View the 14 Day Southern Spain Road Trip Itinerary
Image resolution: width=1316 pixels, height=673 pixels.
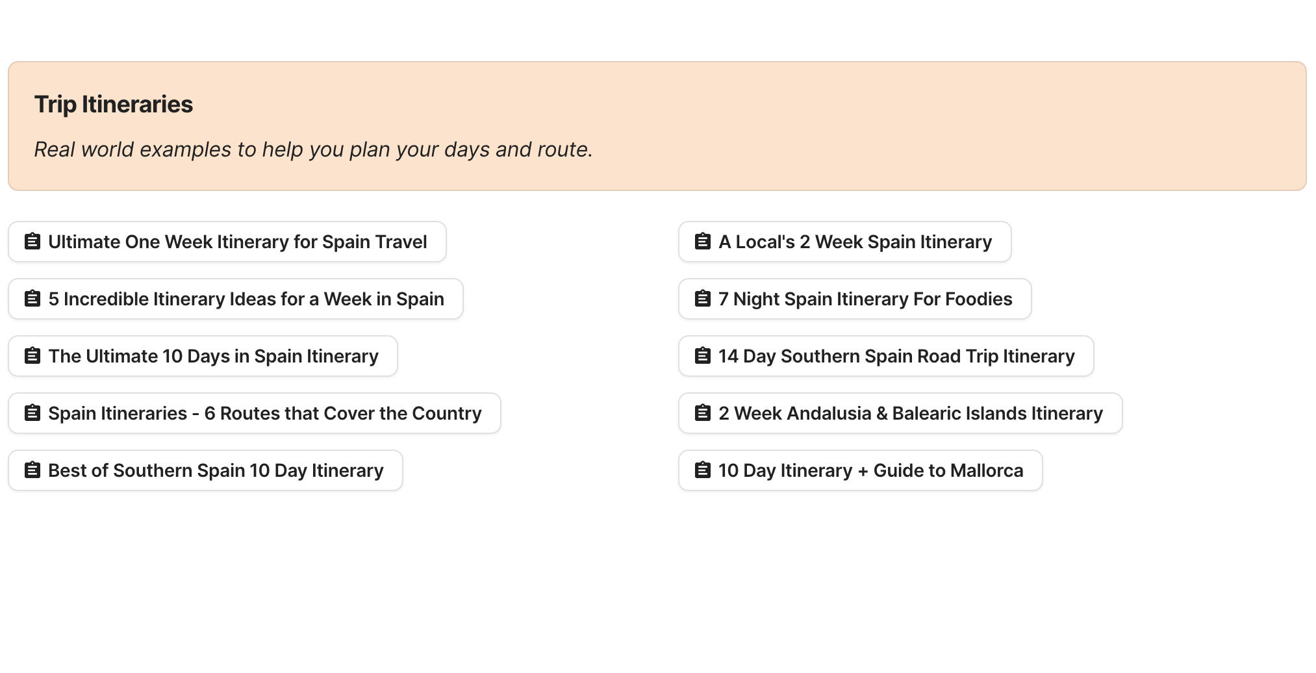[x=886, y=355]
